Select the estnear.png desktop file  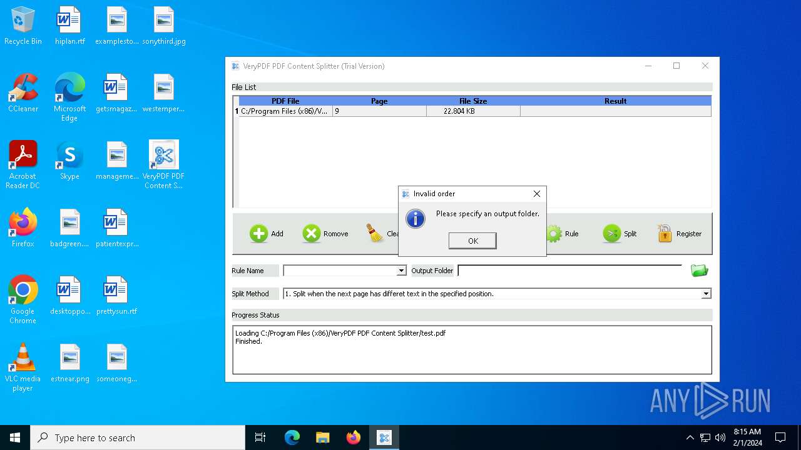[69, 364]
